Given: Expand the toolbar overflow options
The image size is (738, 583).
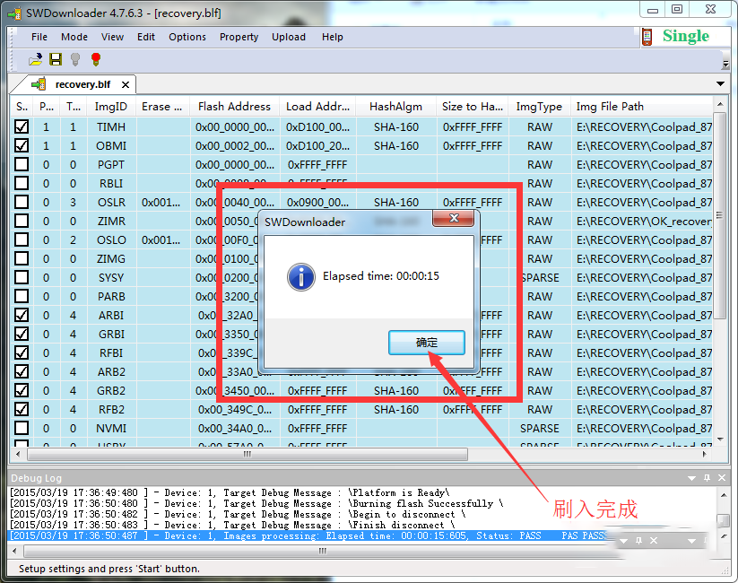Looking at the screenshot, I should [x=725, y=63].
